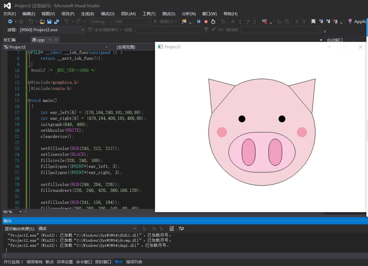Click the Show Next Statement arrow icon
368x266 pixels.
[233, 22]
